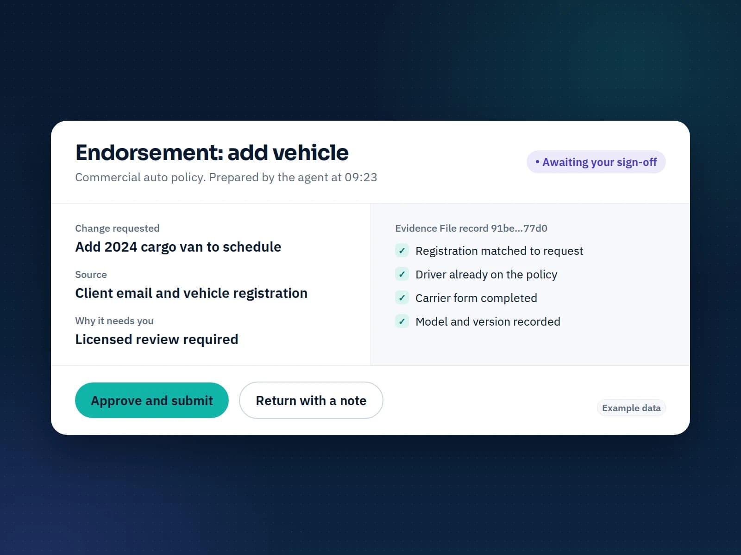Toggle the Registration matched to request checkmark
This screenshot has height=555, width=741.
tap(402, 251)
